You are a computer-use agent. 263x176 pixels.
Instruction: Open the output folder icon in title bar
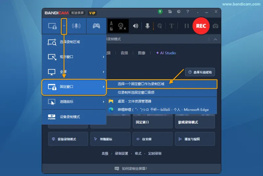click(x=170, y=12)
